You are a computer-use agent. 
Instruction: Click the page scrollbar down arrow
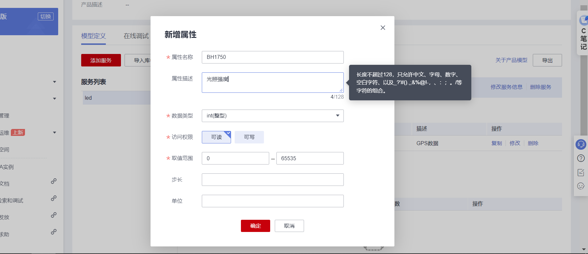click(584, 249)
